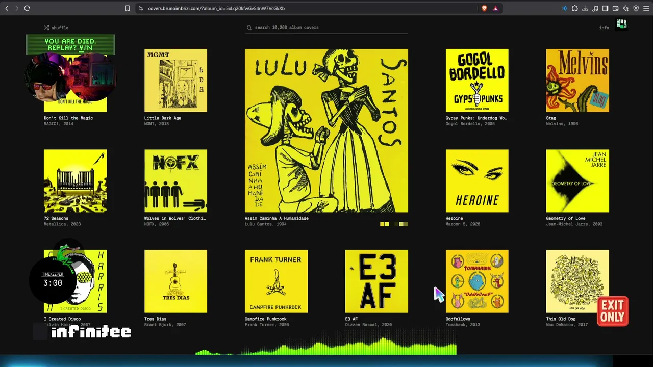Viewport: 653px width, 367px height.
Task: Click 'Assim Caminha A Humanidade' title text
Action: pyautogui.click(x=277, y=218)
